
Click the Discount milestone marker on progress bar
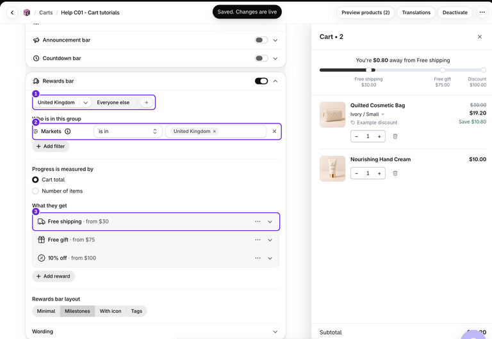483,70
